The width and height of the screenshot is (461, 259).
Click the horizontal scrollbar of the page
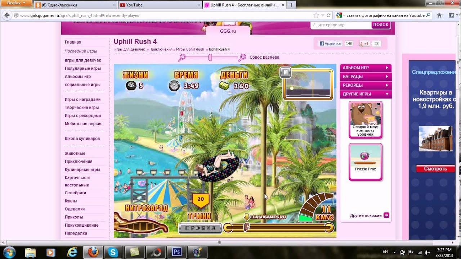click(x=220, y=243)
